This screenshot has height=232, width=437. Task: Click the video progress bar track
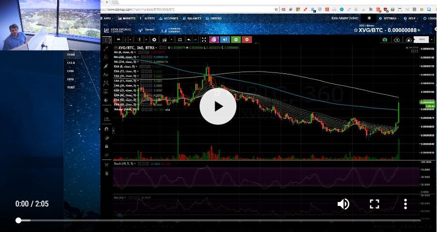(218, 220)
